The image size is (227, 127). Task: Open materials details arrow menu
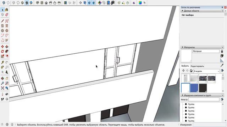pyautogui.click(x=222, y=71)
